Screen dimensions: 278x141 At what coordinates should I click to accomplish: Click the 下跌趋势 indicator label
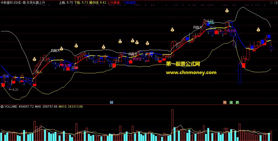[131, 3]
